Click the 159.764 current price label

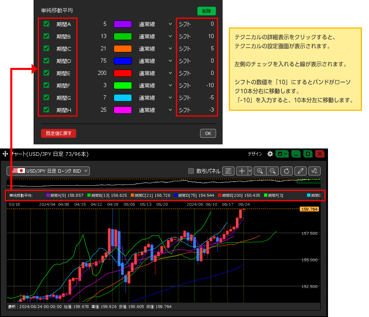click(x=309, y=209)
